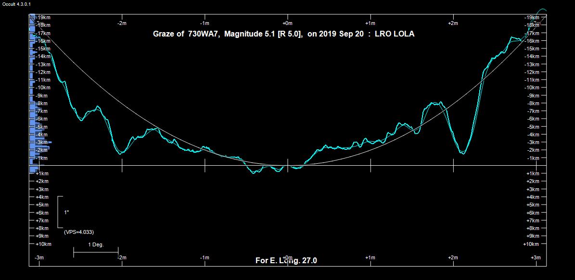Screen dimensions: 575x280
Task: Click the -2m marker on the top axis
Action: 122,23
